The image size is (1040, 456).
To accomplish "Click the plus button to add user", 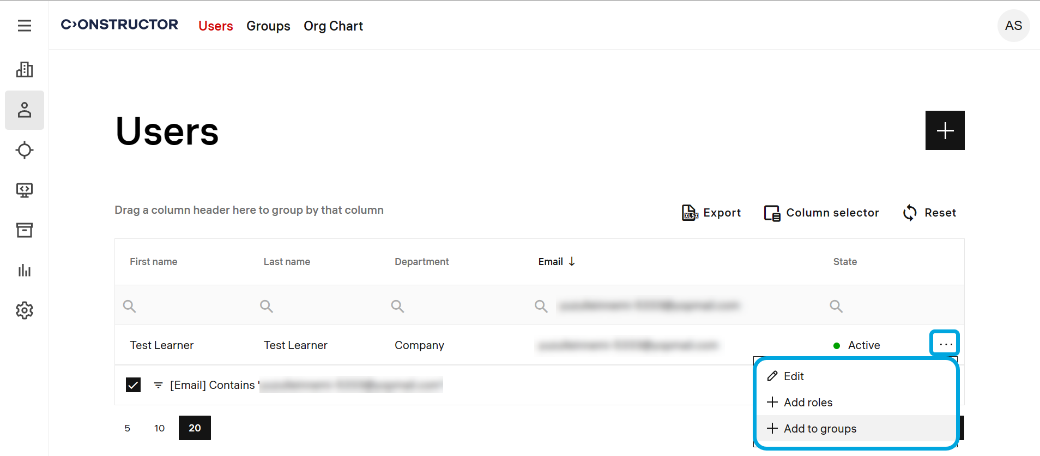I will [945, 130].
